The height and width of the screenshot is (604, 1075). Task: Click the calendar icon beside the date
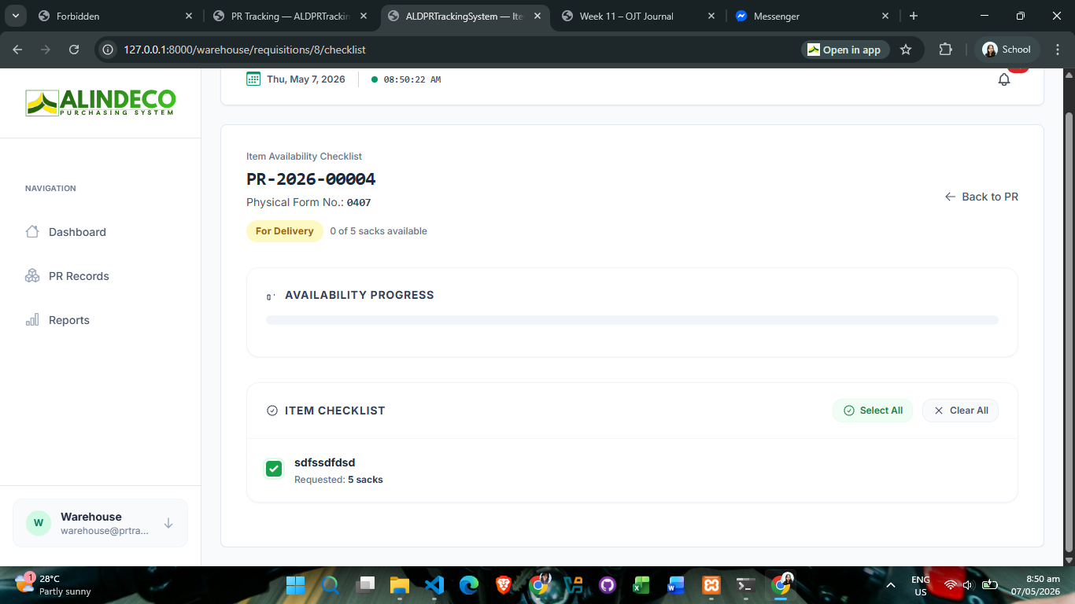coord(253,79)
